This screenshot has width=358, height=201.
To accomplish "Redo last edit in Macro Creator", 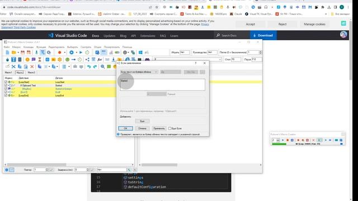I will (95, 66).
